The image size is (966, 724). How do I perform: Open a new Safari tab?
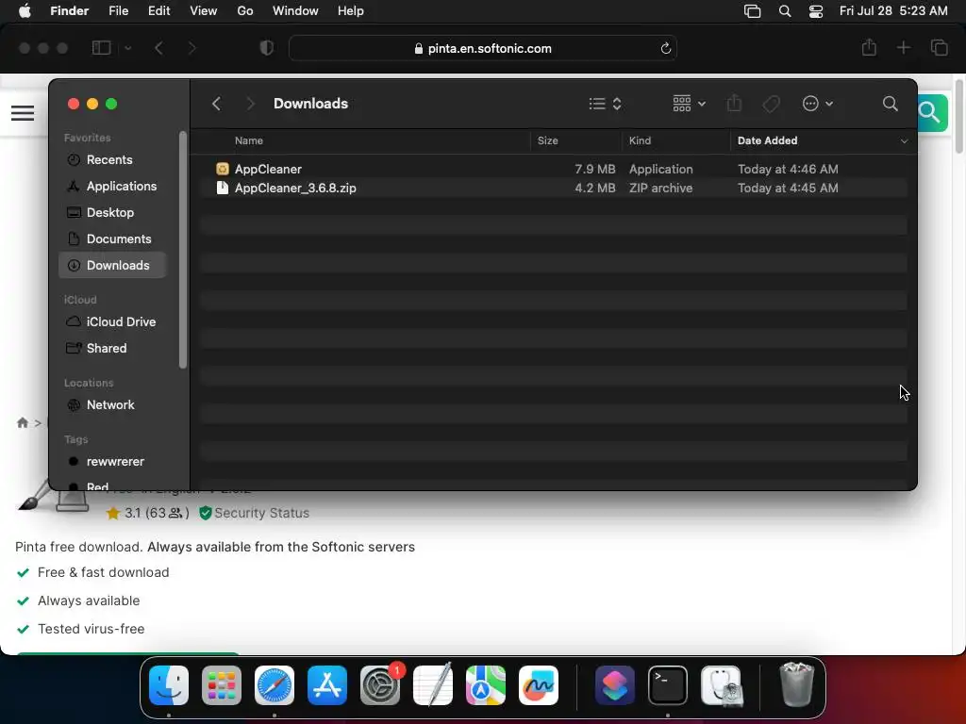[903, 47]
